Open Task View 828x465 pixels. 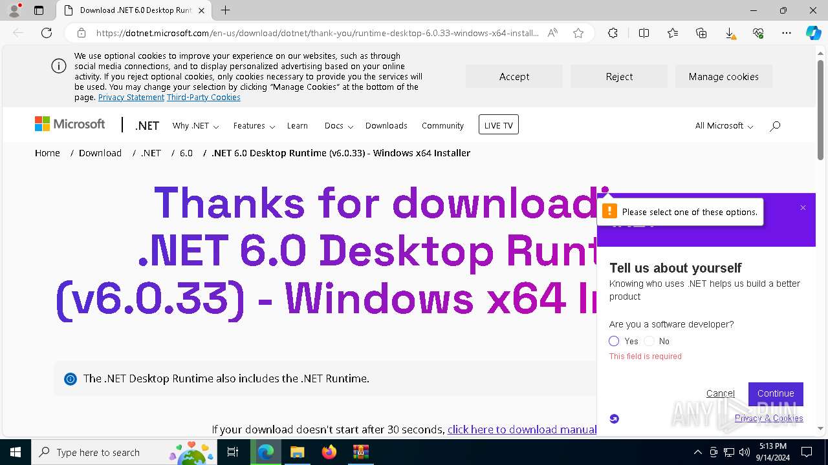pos(234,452)
